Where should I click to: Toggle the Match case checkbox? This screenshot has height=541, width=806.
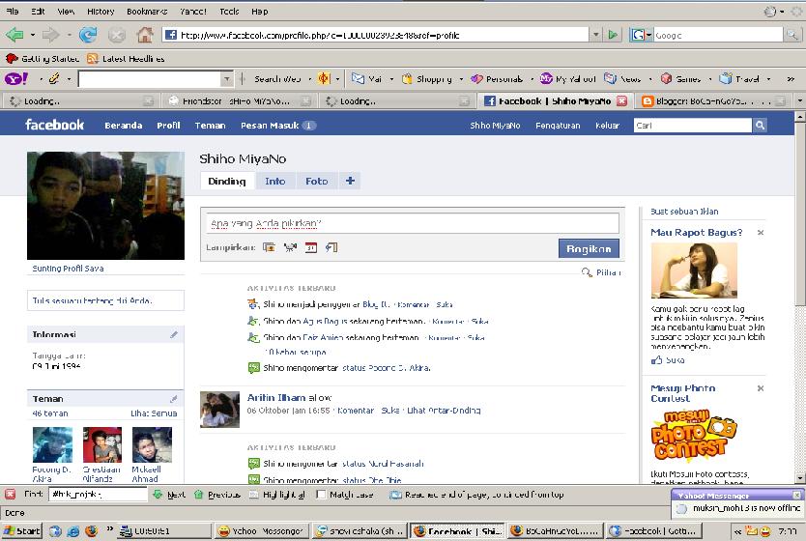pos(321,495)
